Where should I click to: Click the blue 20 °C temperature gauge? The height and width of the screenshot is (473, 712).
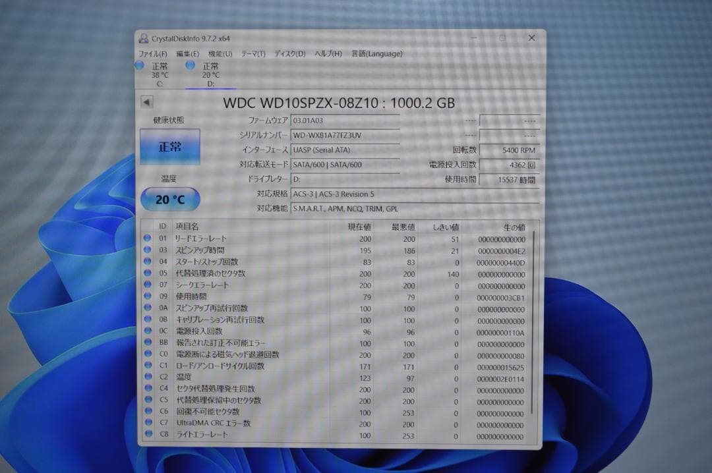coord(170,199)
